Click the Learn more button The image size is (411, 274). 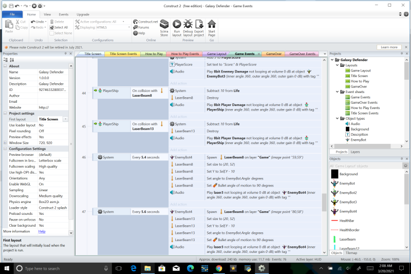(389, 47)
